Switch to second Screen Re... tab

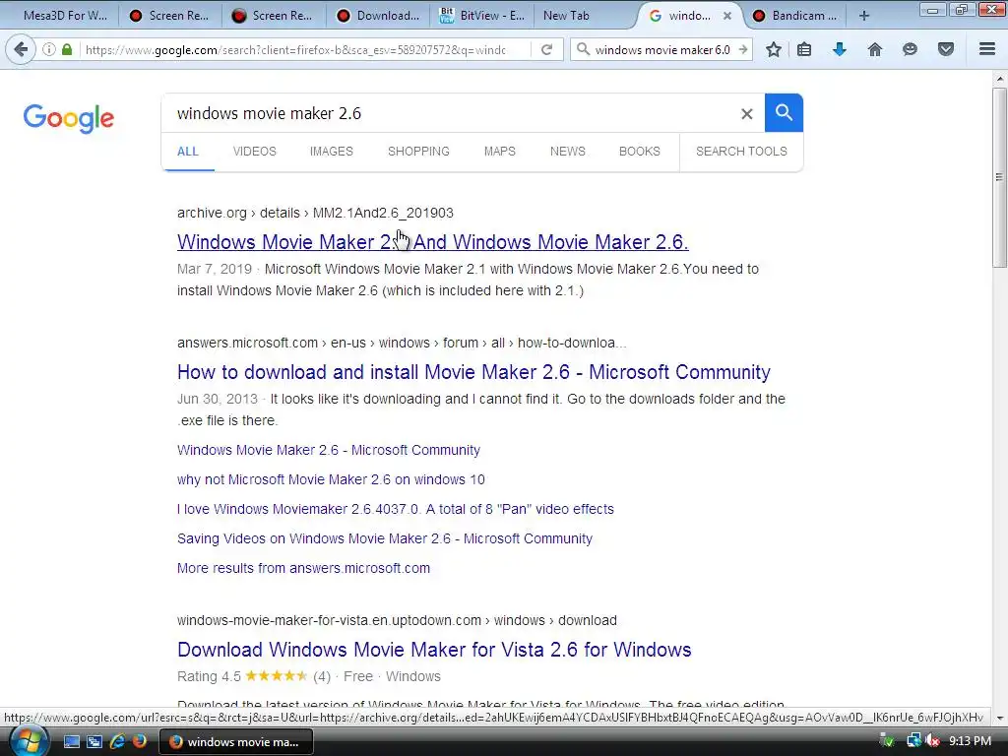click(x=274, y=16)
